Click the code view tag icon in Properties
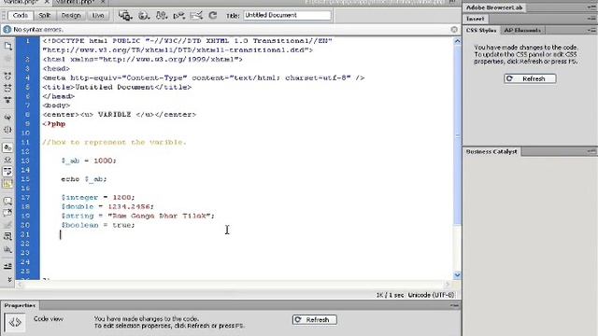Viewport: 598px width, 336px height. (15, 322)
